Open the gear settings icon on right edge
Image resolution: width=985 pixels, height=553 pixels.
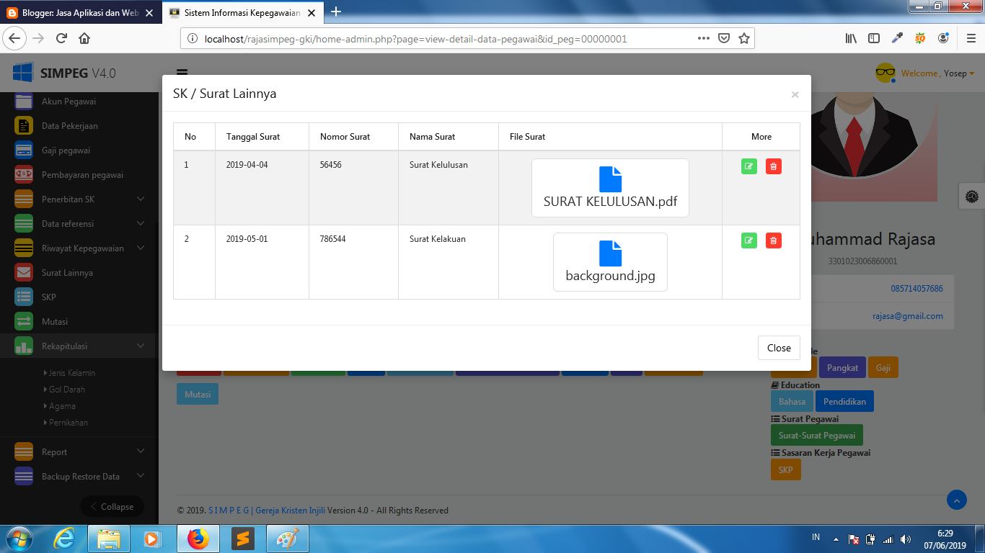972,196
